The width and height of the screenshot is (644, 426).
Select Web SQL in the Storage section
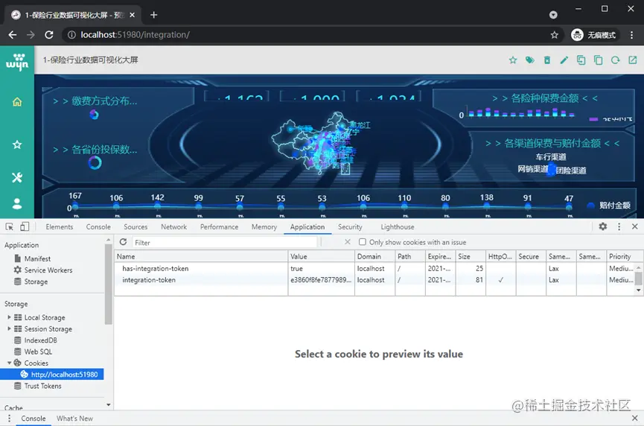click(38, 352)
